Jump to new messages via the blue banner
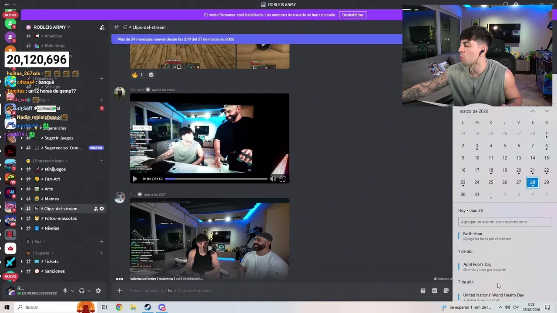This screenshot has height=313, width=557. (x=257, y=39)
